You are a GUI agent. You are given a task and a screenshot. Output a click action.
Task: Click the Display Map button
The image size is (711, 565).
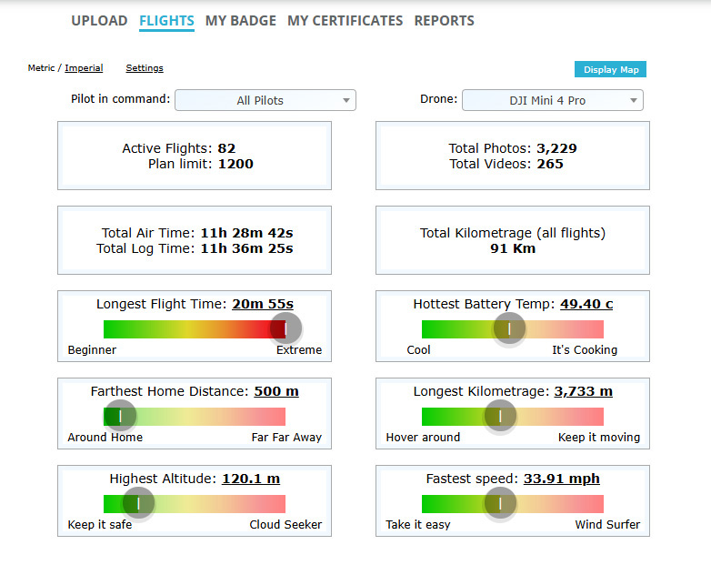tap(610, 70)
